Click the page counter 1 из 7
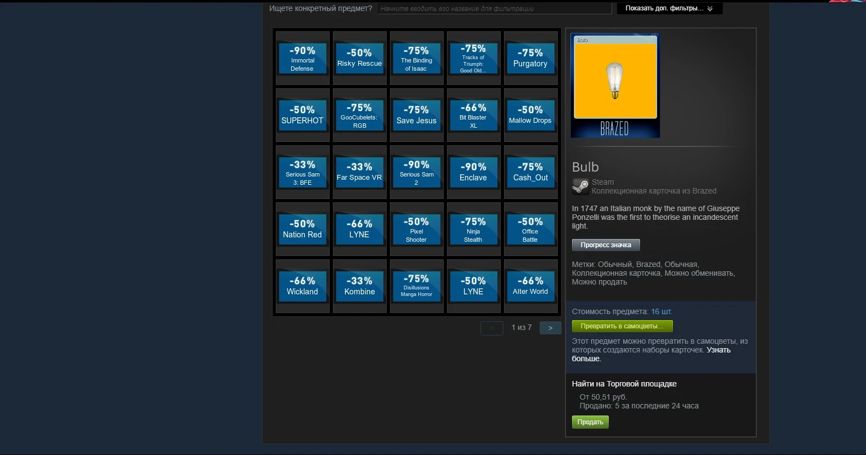 click(x=522, y=327)
